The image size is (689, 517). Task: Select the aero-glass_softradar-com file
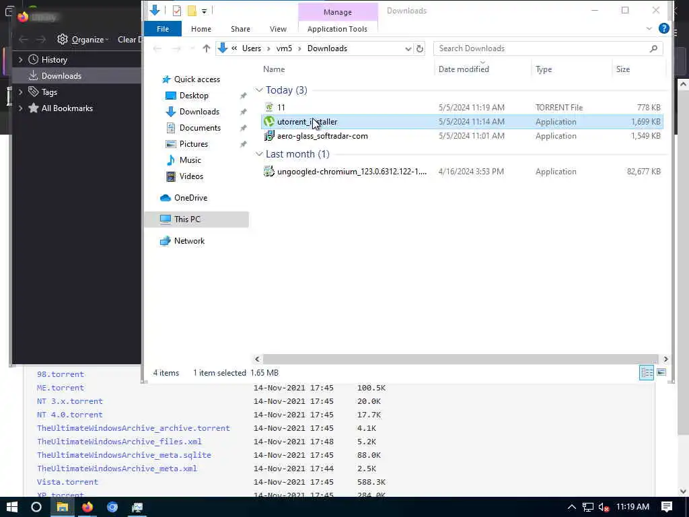pyautogui.click(x=322, y=136)
